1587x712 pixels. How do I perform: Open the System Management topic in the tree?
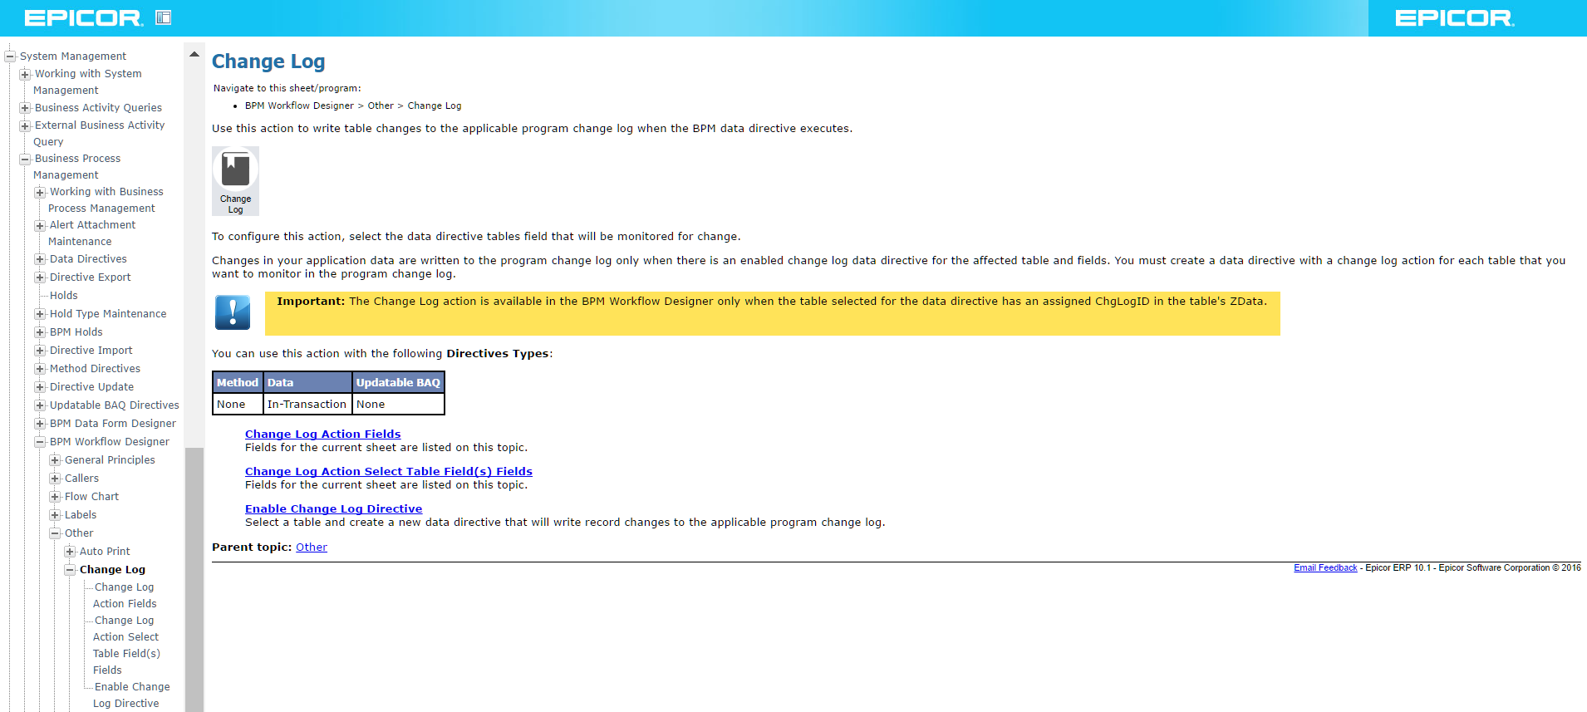pos(73,56)
